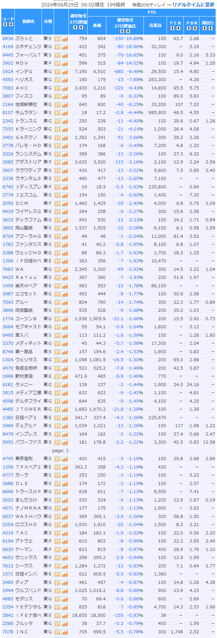Open the chart icon for ＩＮＣ (7078)
Image resolution: width=217 pixels, height=638 pixels.
[65, 632]
